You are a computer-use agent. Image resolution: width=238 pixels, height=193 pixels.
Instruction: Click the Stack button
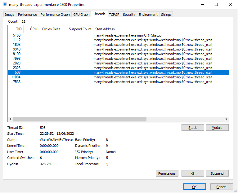[193, 128]
